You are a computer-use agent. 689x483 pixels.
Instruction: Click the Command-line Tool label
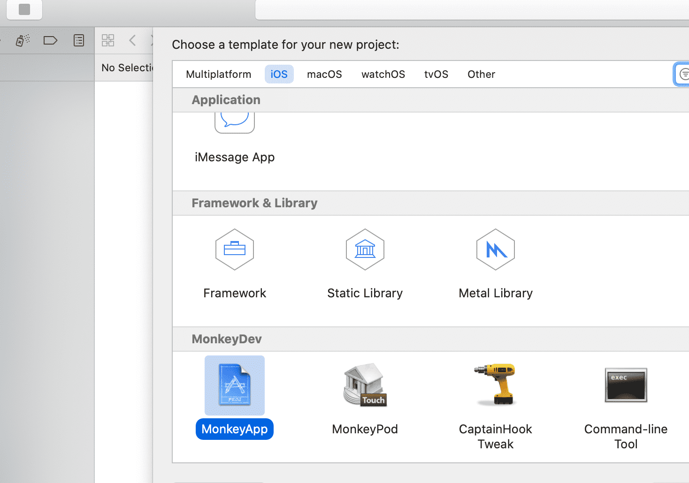626,437
